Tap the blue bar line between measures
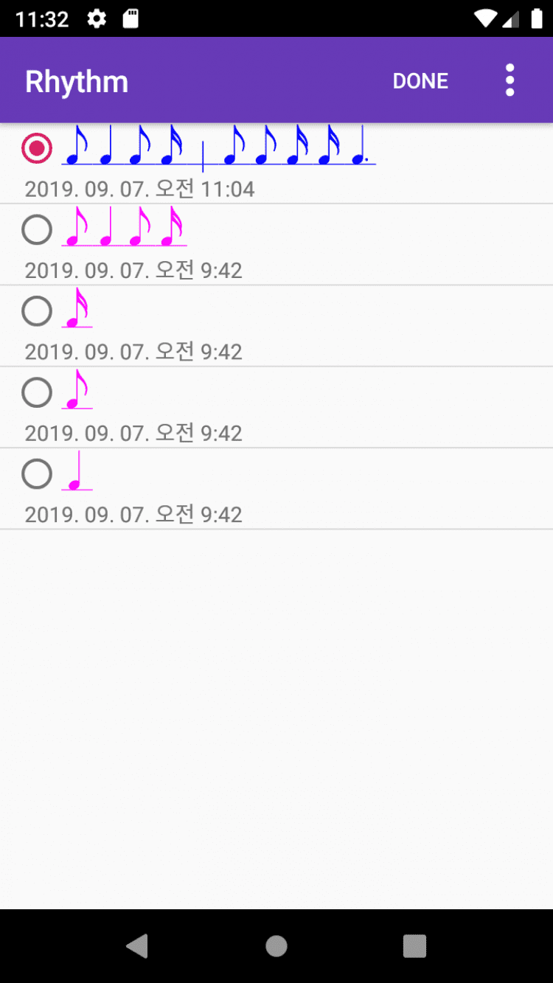This screenshot has height=983, width=553. coord(203,153)
